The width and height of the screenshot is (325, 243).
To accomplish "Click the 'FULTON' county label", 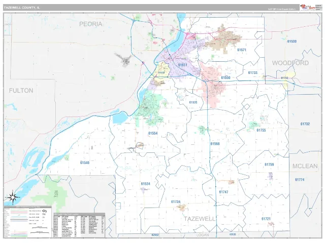I will (21, 91).
